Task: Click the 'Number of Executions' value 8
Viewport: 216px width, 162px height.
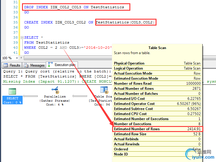Action: pos(199,124)
